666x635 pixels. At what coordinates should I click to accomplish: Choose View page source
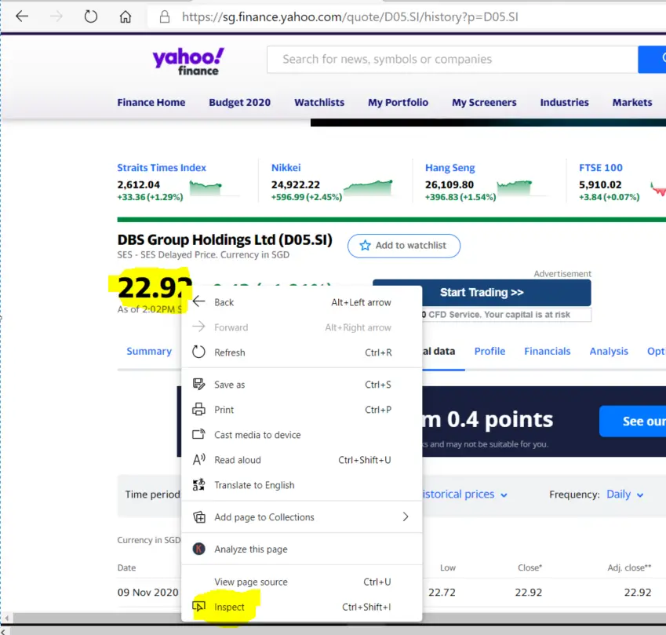pyautogui.click(x=301, y=582)
